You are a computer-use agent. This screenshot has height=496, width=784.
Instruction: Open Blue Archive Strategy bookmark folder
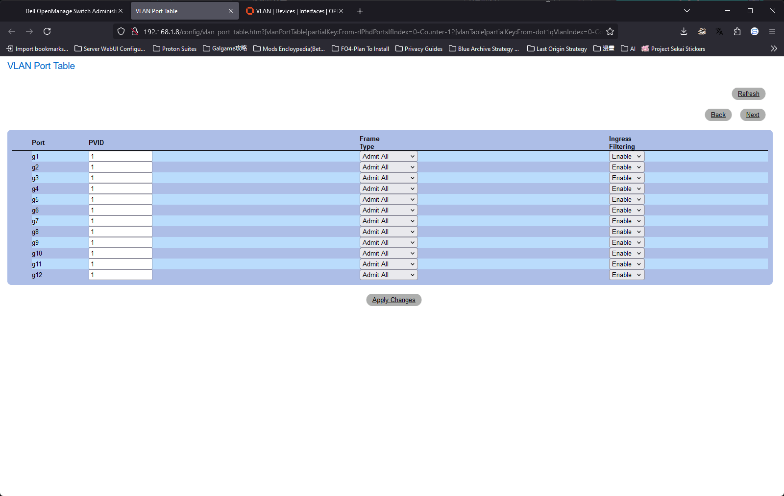click(484, 48)
